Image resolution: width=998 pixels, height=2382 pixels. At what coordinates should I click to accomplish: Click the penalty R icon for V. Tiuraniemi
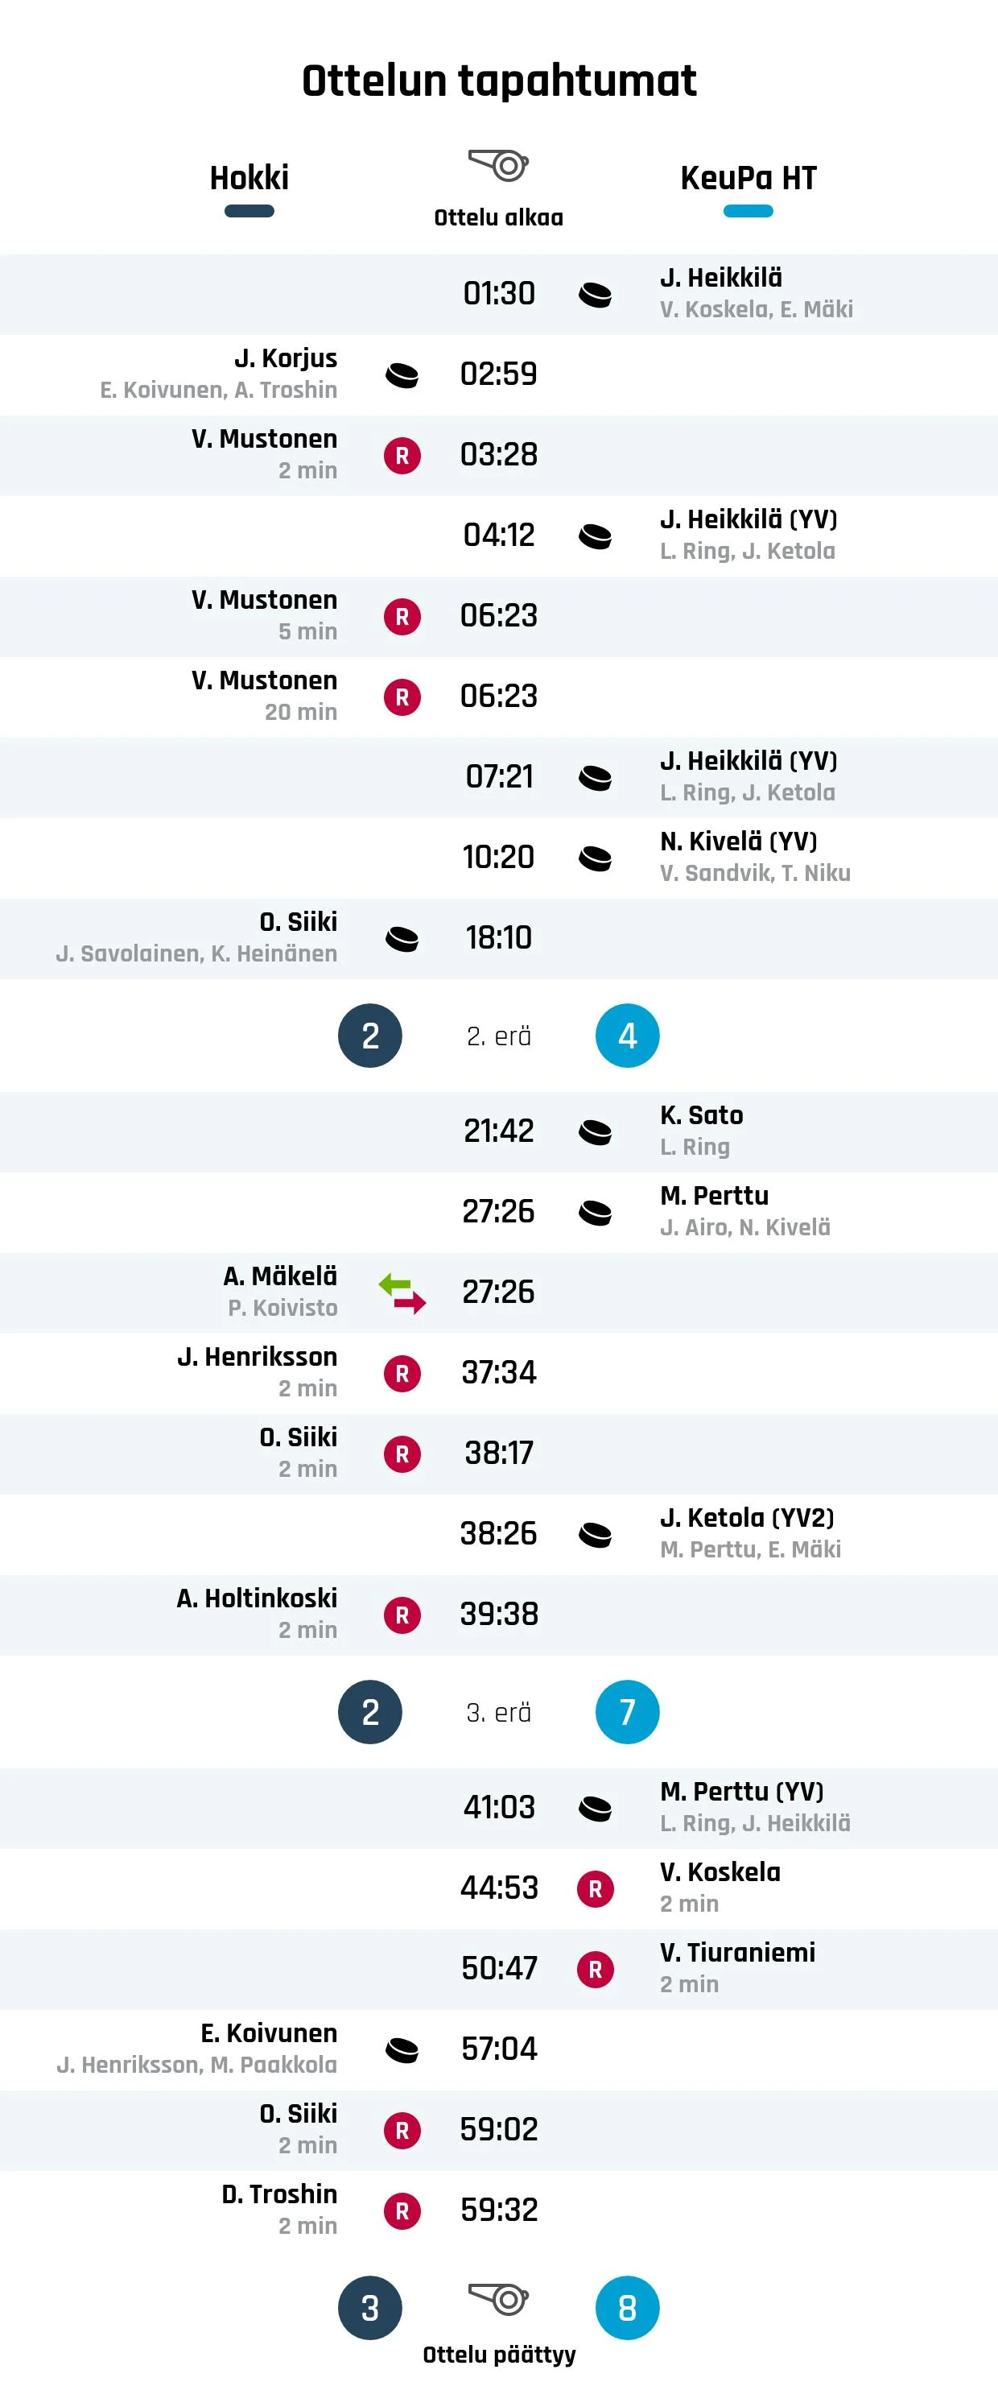(x=595, y=1969)
